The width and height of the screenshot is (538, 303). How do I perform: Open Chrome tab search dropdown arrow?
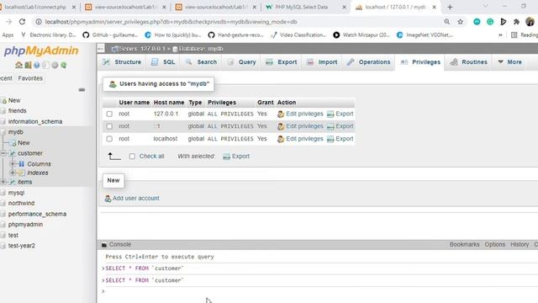click(486, 6)
